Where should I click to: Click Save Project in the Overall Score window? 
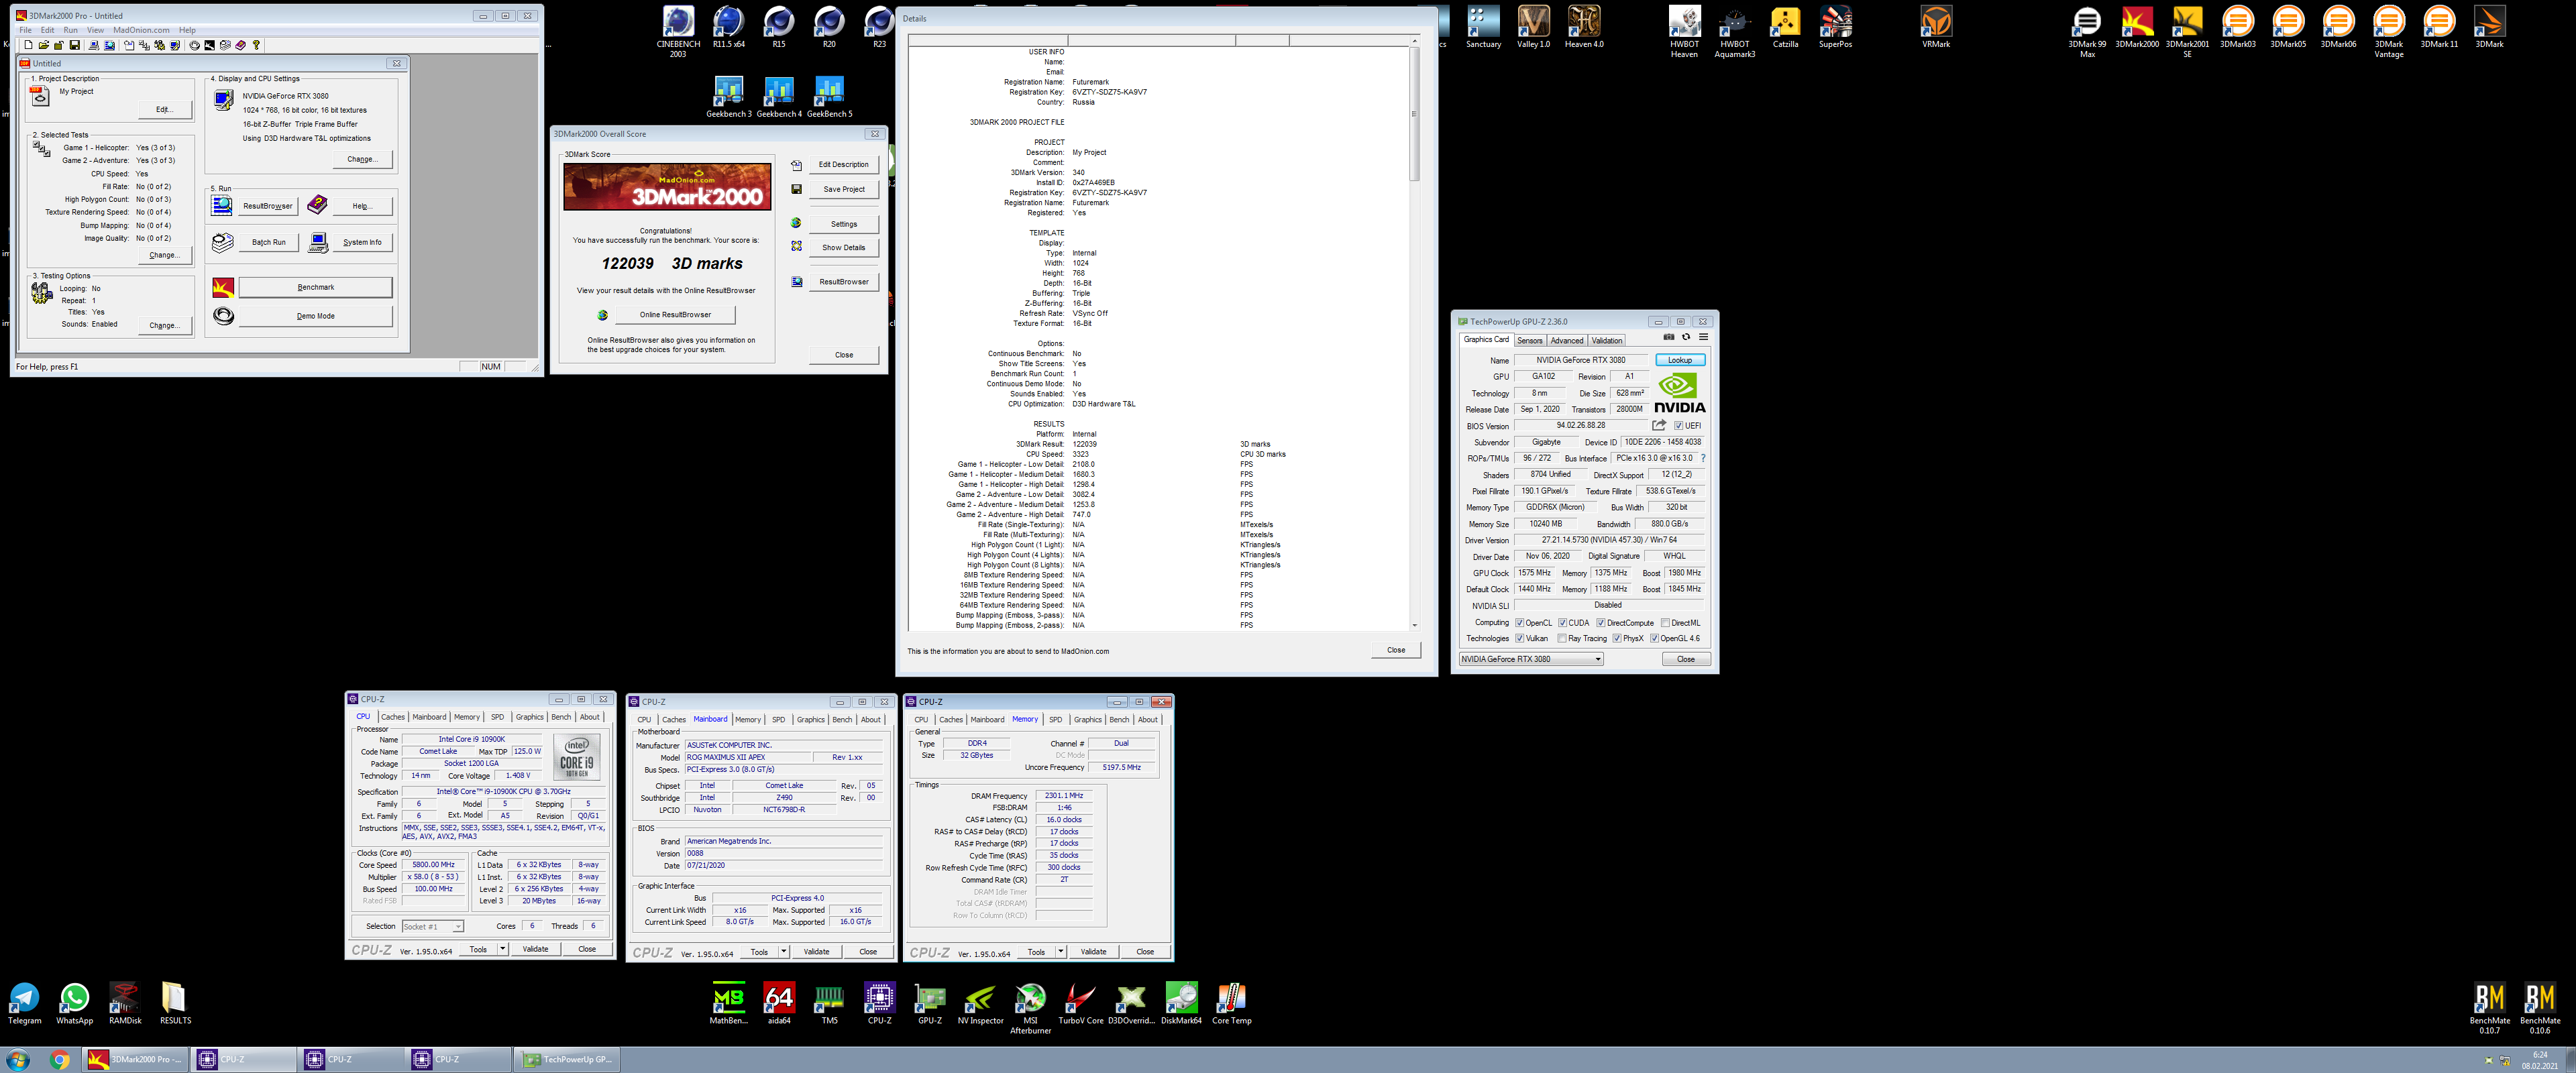click(843, 189)
